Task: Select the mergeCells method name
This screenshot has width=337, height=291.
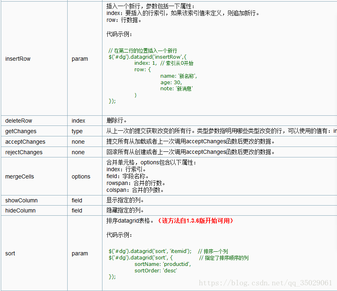Action: point(19,176)
